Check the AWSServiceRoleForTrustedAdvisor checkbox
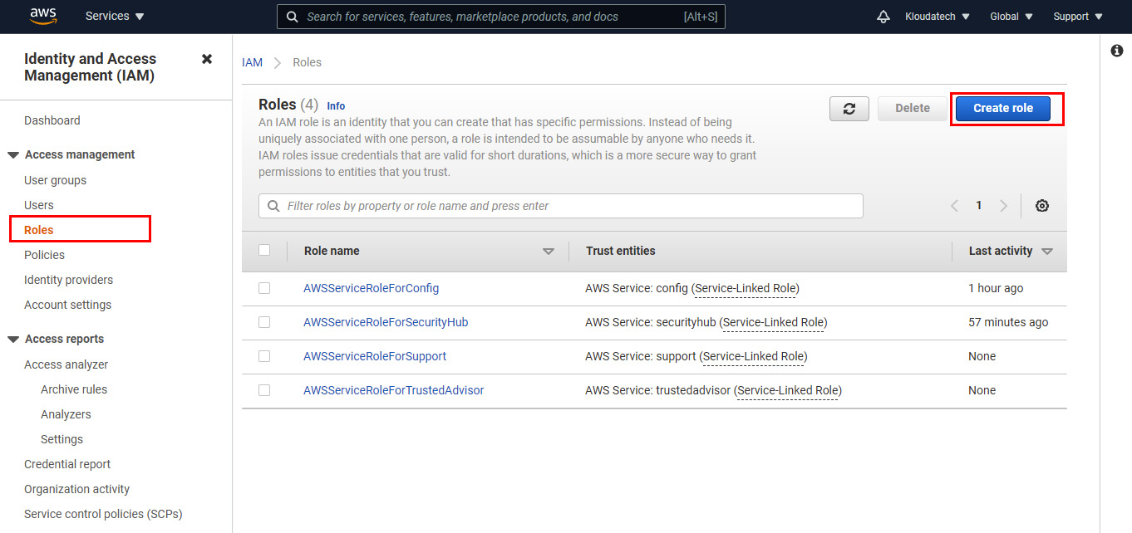 tap(264, 390)
